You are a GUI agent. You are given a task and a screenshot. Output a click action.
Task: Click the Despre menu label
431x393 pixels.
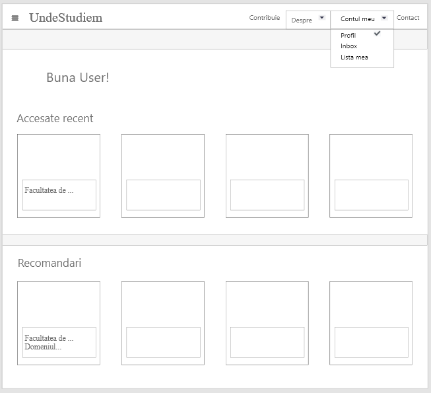(302, 20)
